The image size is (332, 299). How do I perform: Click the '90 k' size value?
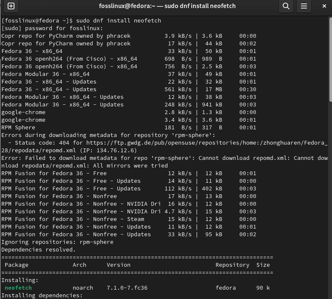(x=263, y=288)
